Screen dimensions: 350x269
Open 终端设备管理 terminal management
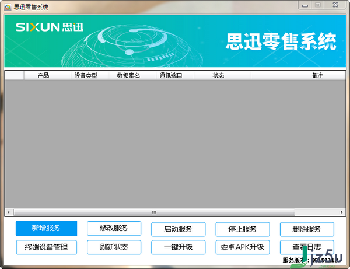[47, 247]
